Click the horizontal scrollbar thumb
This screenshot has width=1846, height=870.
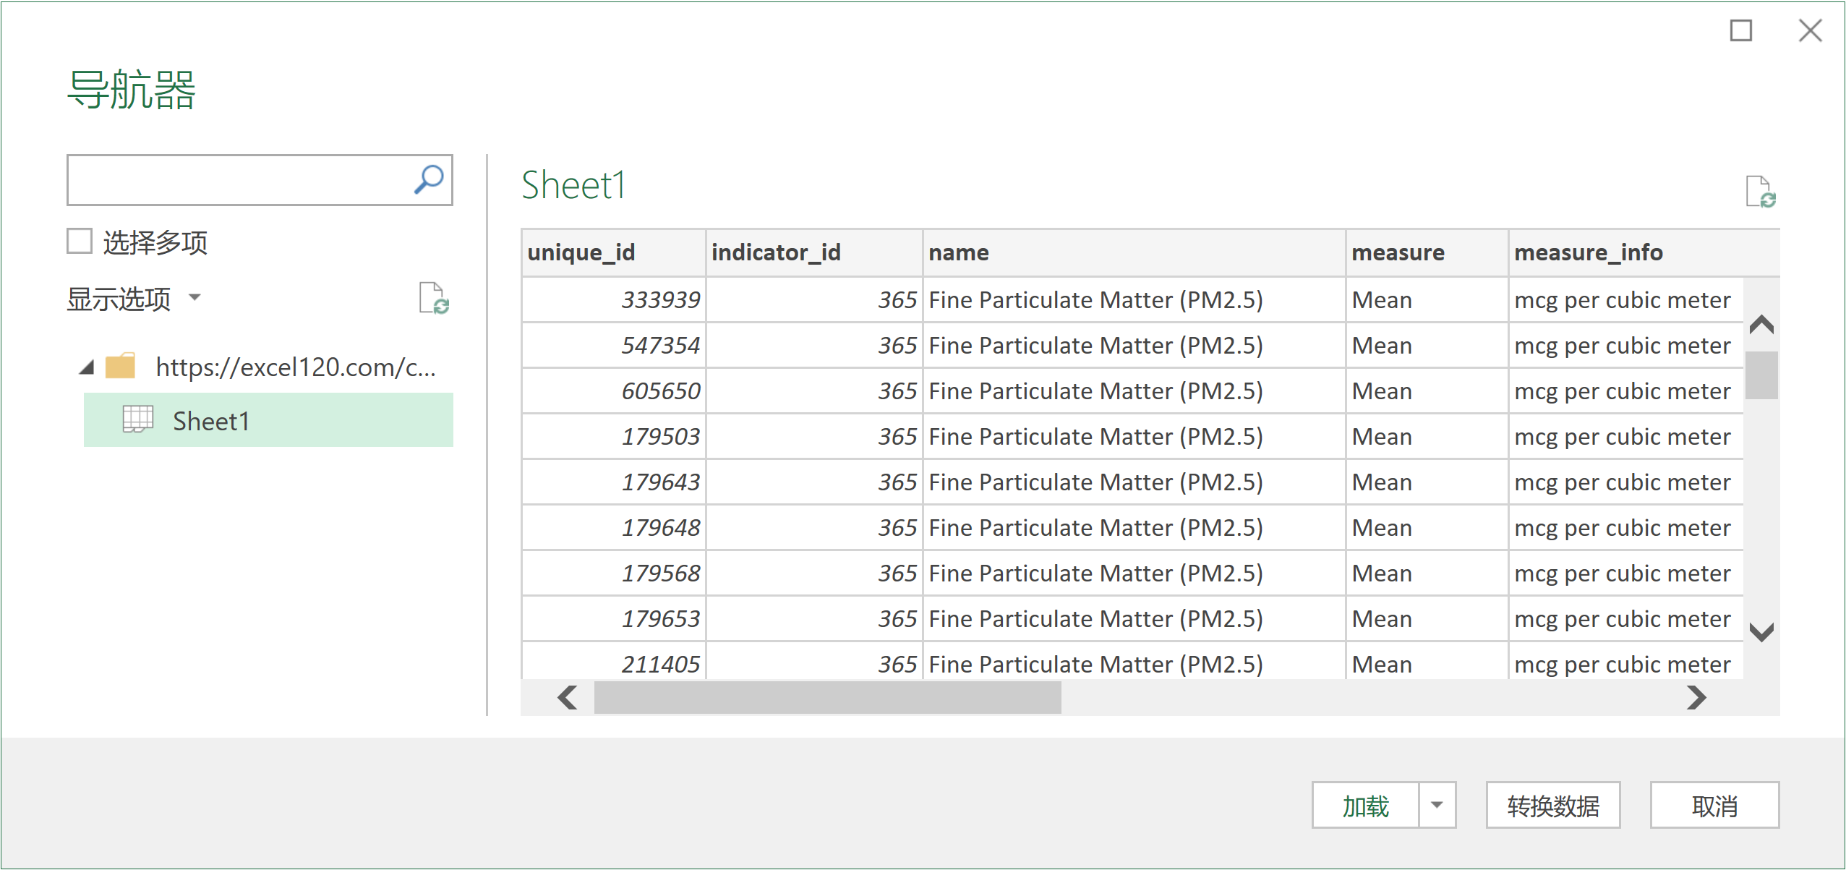827,698
